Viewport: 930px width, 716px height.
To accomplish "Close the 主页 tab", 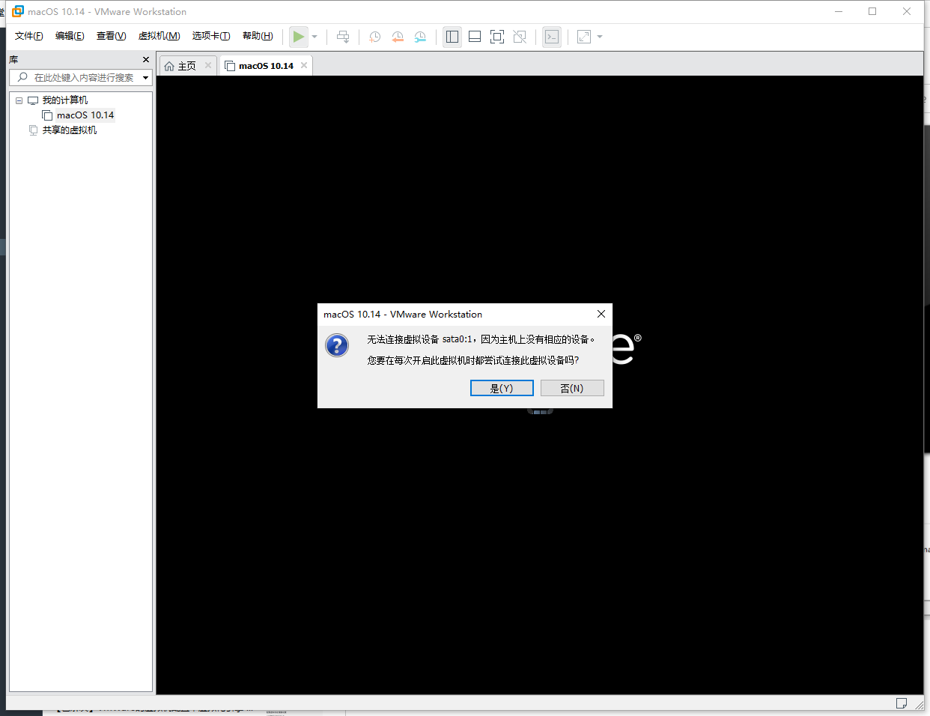I will pos(208,65).
